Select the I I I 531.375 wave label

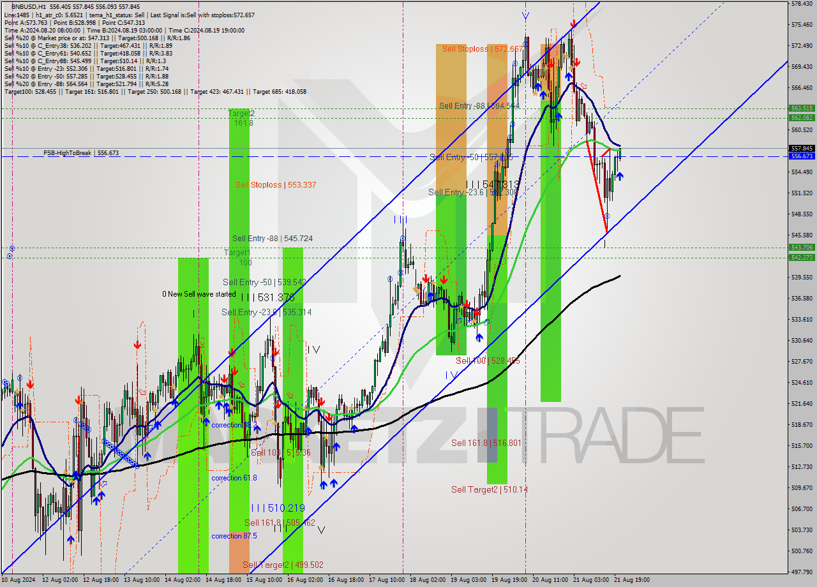tap(267, 297)
